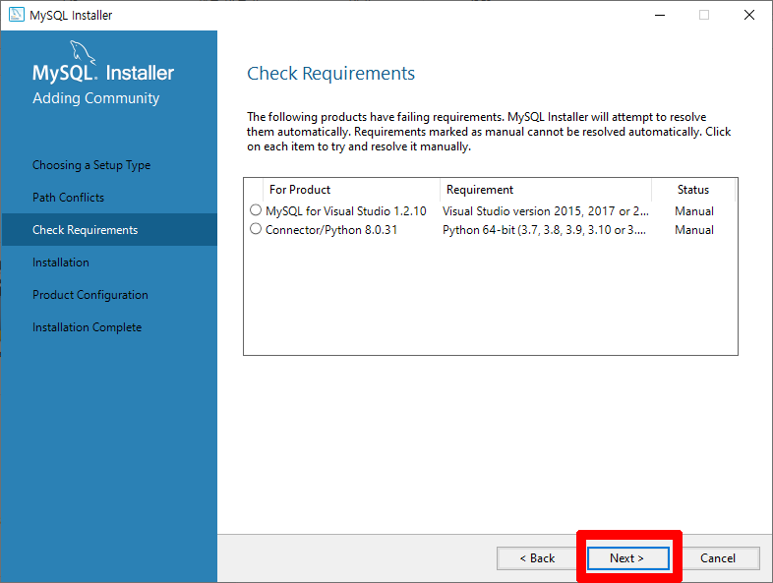Open the Choosing a Setup Type step
The width and height of the screenshot is (773, 583).
[91, 165]
